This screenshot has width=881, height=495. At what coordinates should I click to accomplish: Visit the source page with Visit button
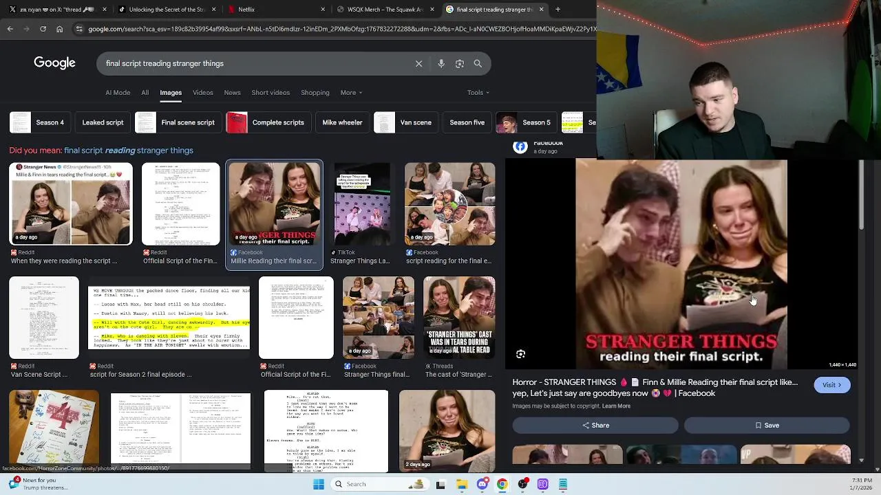[831, 385]
